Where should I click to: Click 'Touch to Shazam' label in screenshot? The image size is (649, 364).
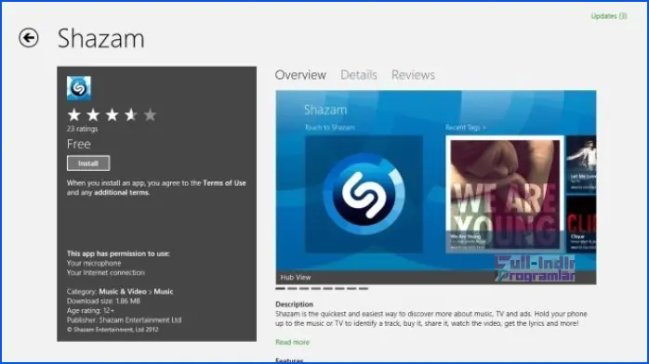pyautogui.click(x=330, y=127)
